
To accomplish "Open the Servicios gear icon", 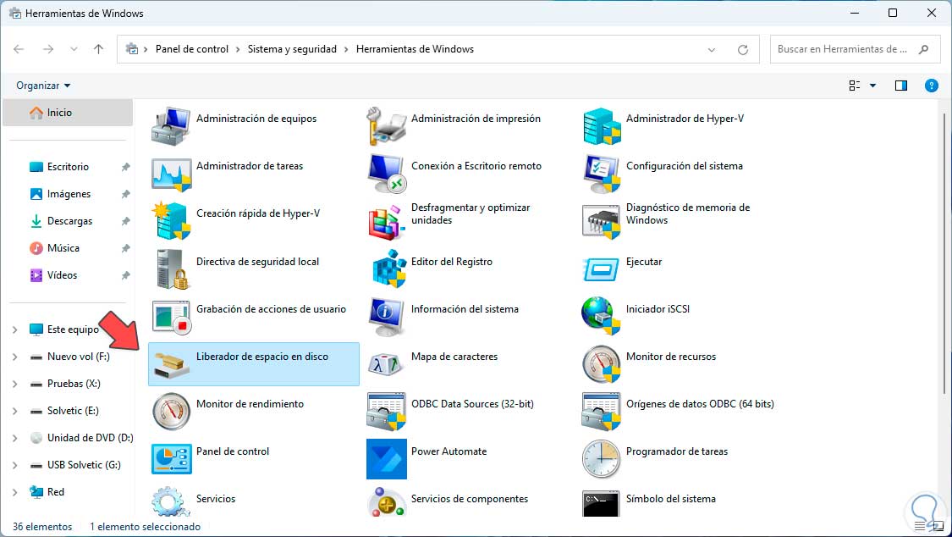I will tap(171, 501).
